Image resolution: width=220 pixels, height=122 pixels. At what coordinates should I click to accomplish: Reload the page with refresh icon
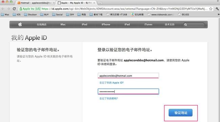(14, 9)
